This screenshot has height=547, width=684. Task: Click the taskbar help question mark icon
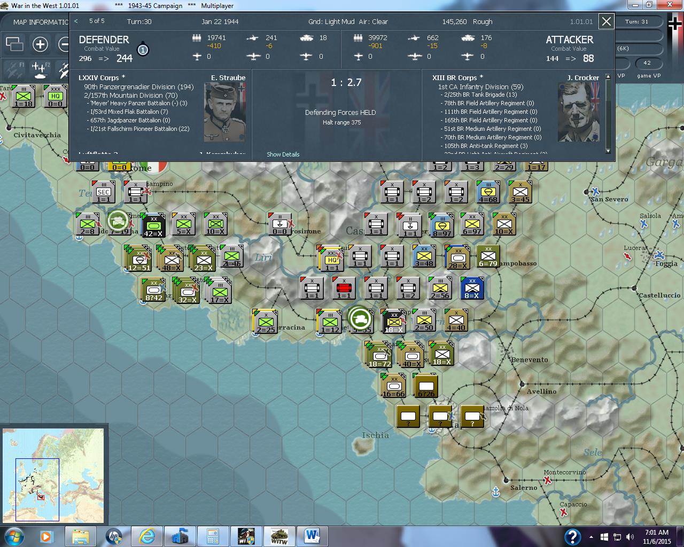(572, 536)
